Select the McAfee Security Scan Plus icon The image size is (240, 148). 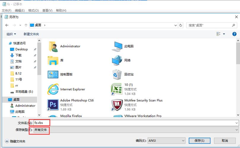[117, 105]
